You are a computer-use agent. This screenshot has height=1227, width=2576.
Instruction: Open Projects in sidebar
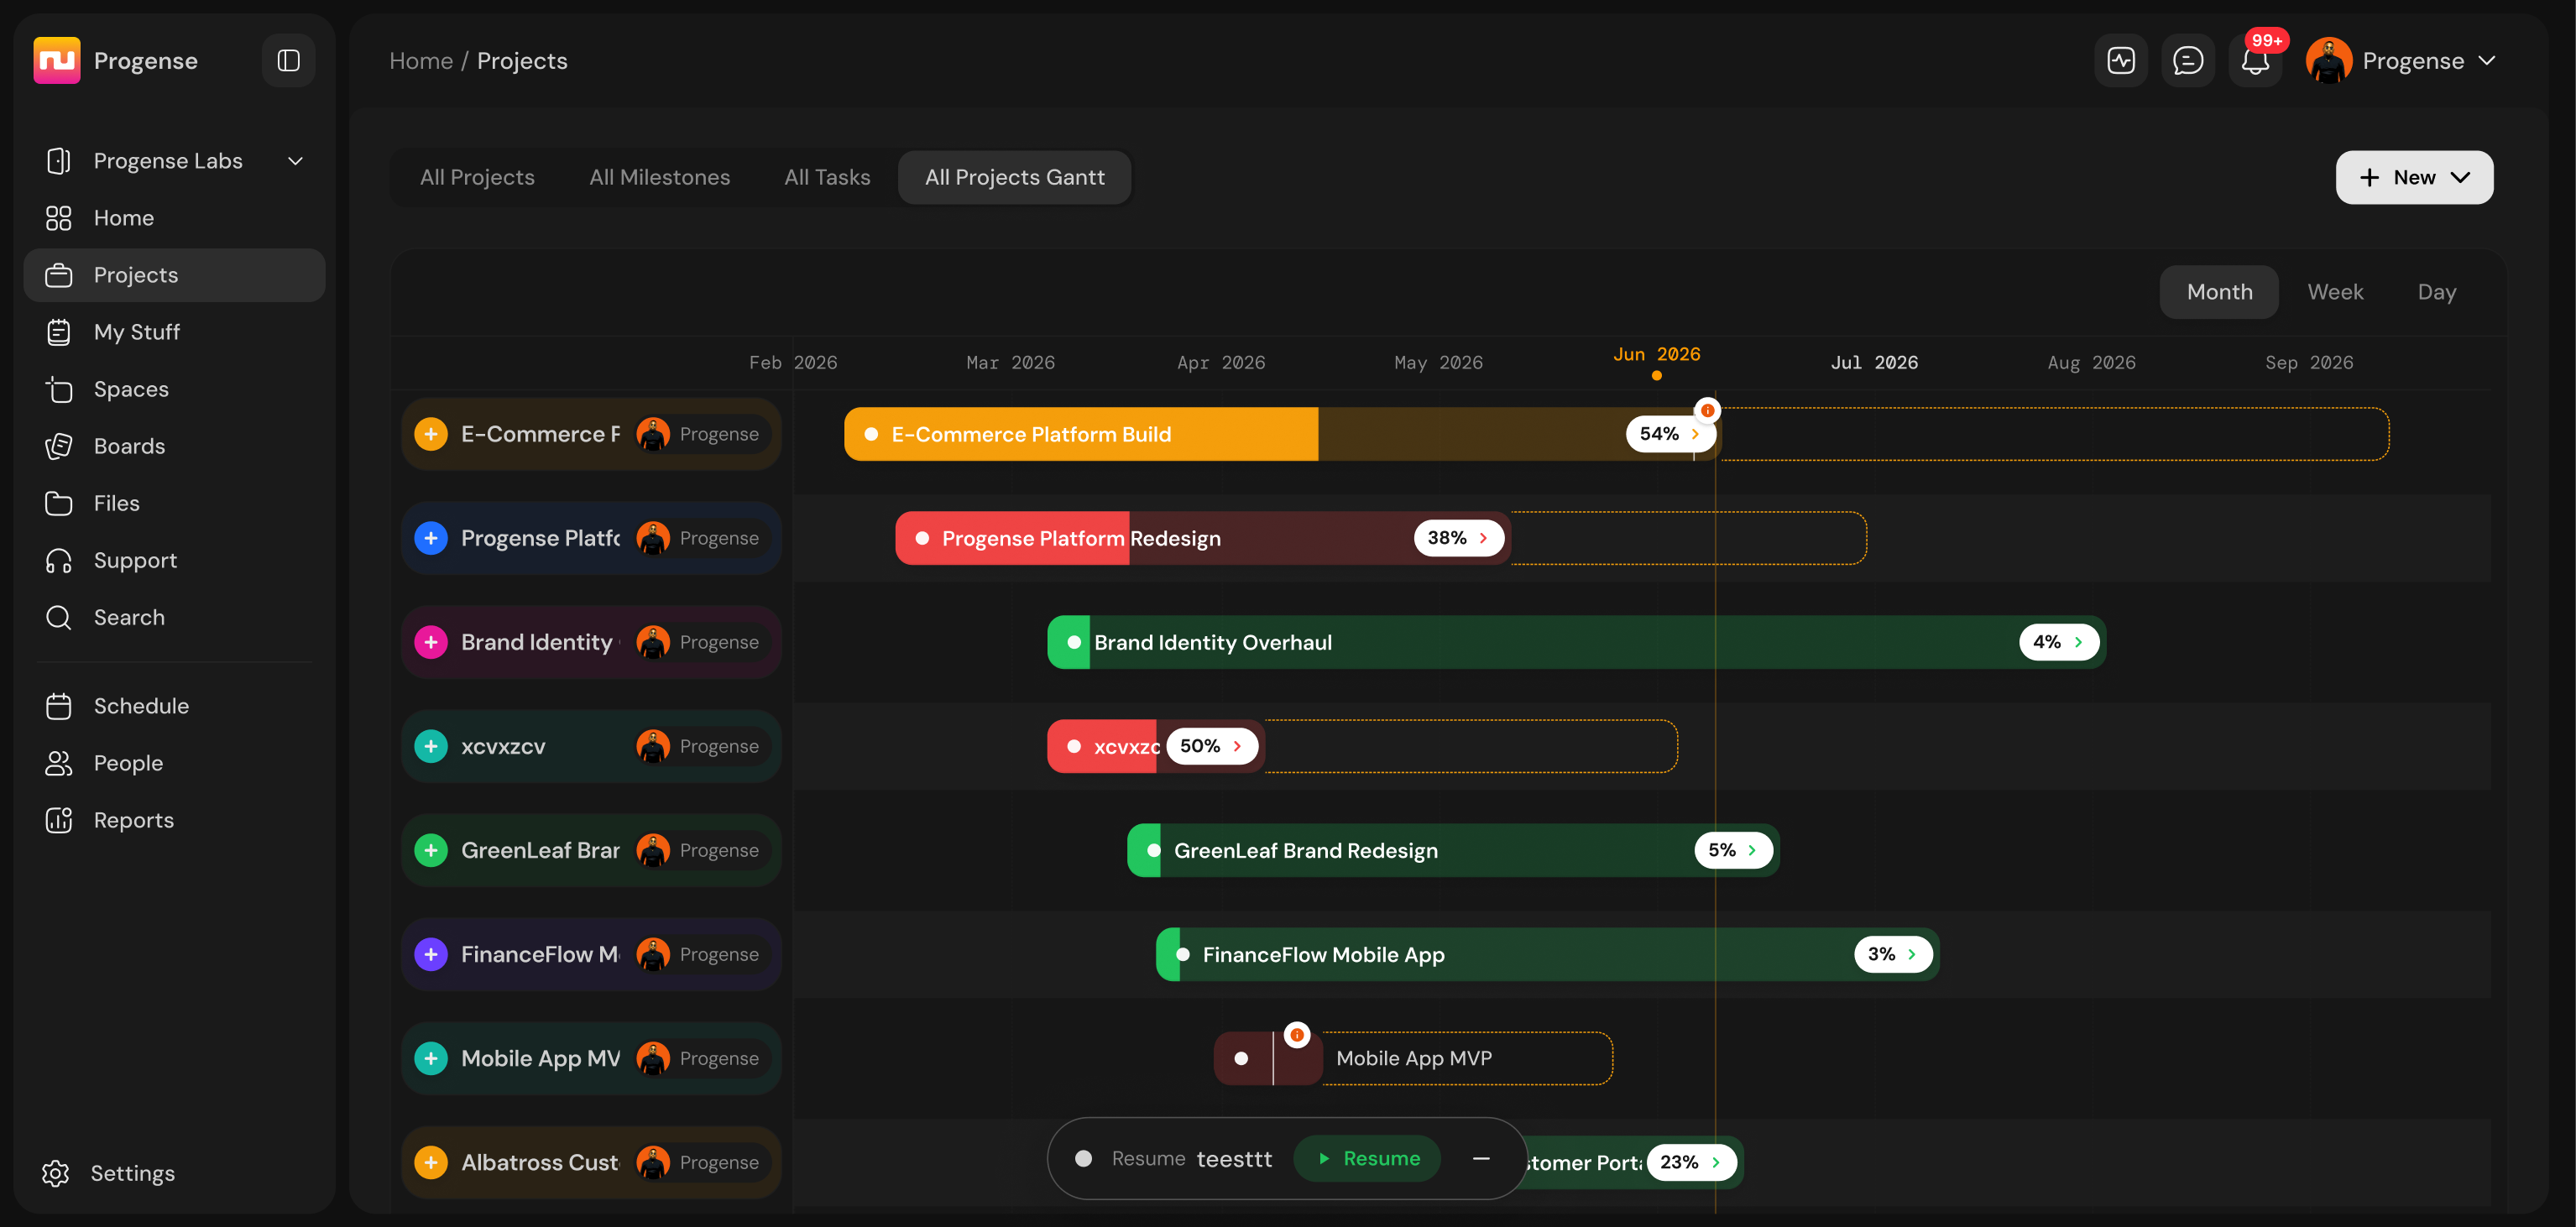(x=175, y=275)
